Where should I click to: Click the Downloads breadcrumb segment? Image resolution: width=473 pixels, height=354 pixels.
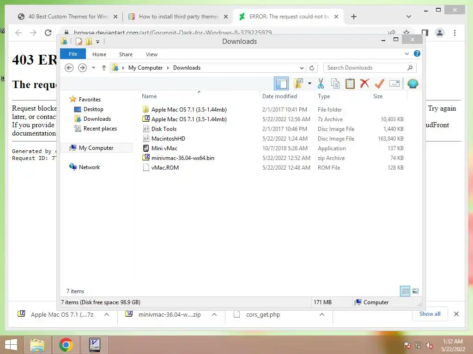pyautogui.click(x=187, y=68)
